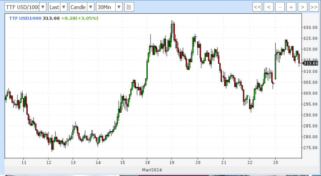
Task: Open the data table view icon
Action: click(129, 7)
